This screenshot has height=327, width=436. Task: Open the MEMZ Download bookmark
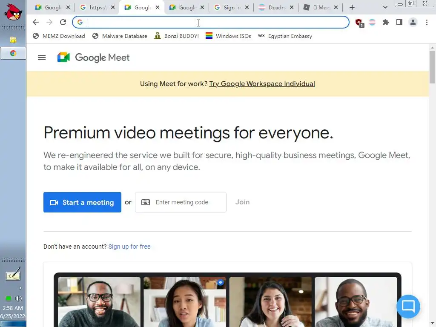point(59,36)
